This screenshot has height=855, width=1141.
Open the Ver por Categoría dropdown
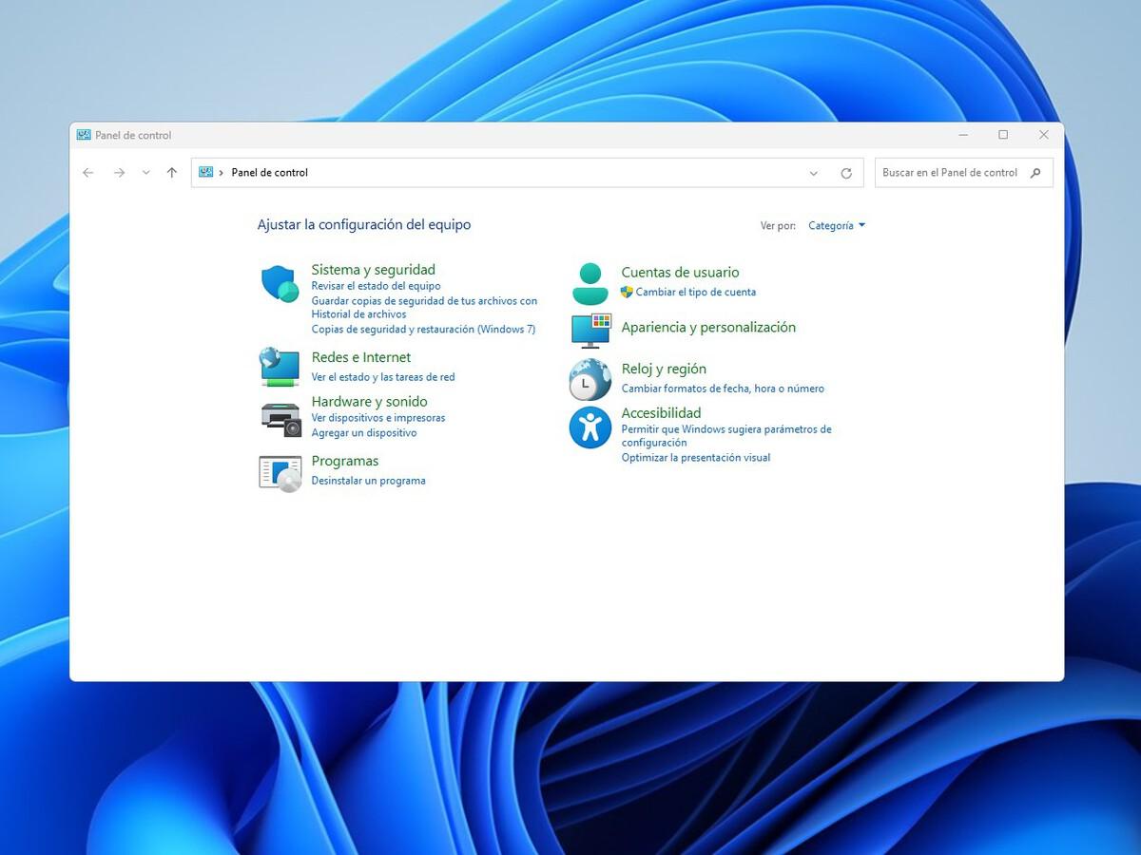(834, 225)
